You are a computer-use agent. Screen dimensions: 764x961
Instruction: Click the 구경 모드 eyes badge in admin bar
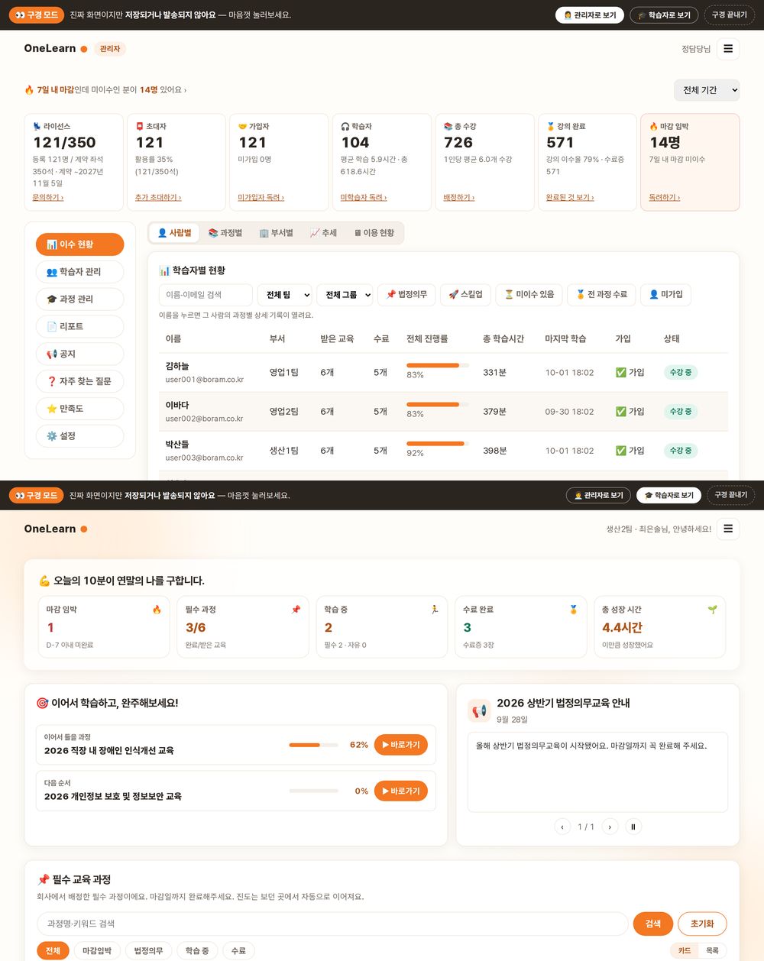click(37, 15)
